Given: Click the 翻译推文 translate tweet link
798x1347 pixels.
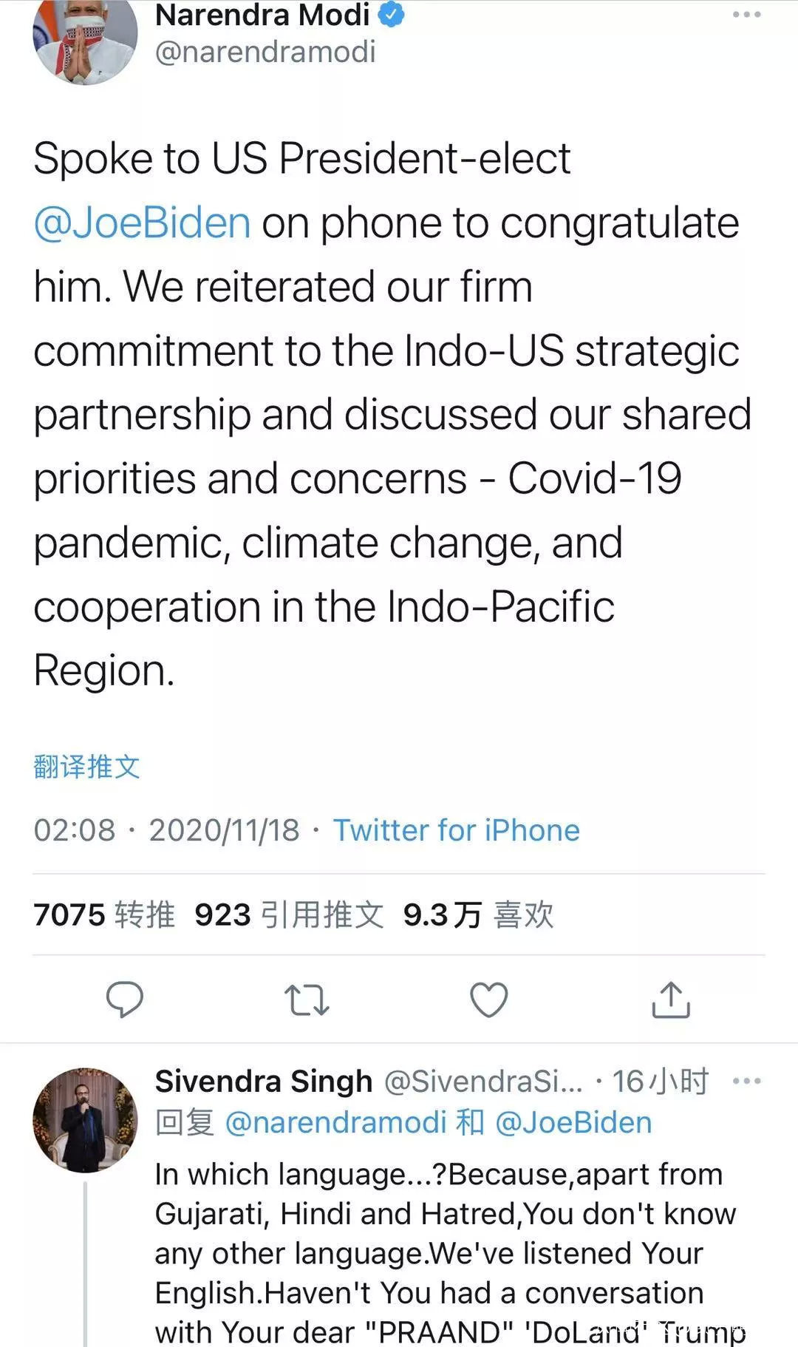Looking at the screenshot, I should [86, 767].
